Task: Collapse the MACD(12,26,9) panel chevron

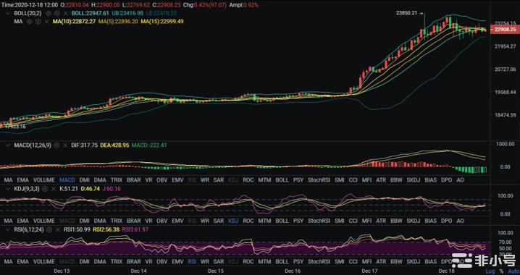Action: tap(8, 145)
